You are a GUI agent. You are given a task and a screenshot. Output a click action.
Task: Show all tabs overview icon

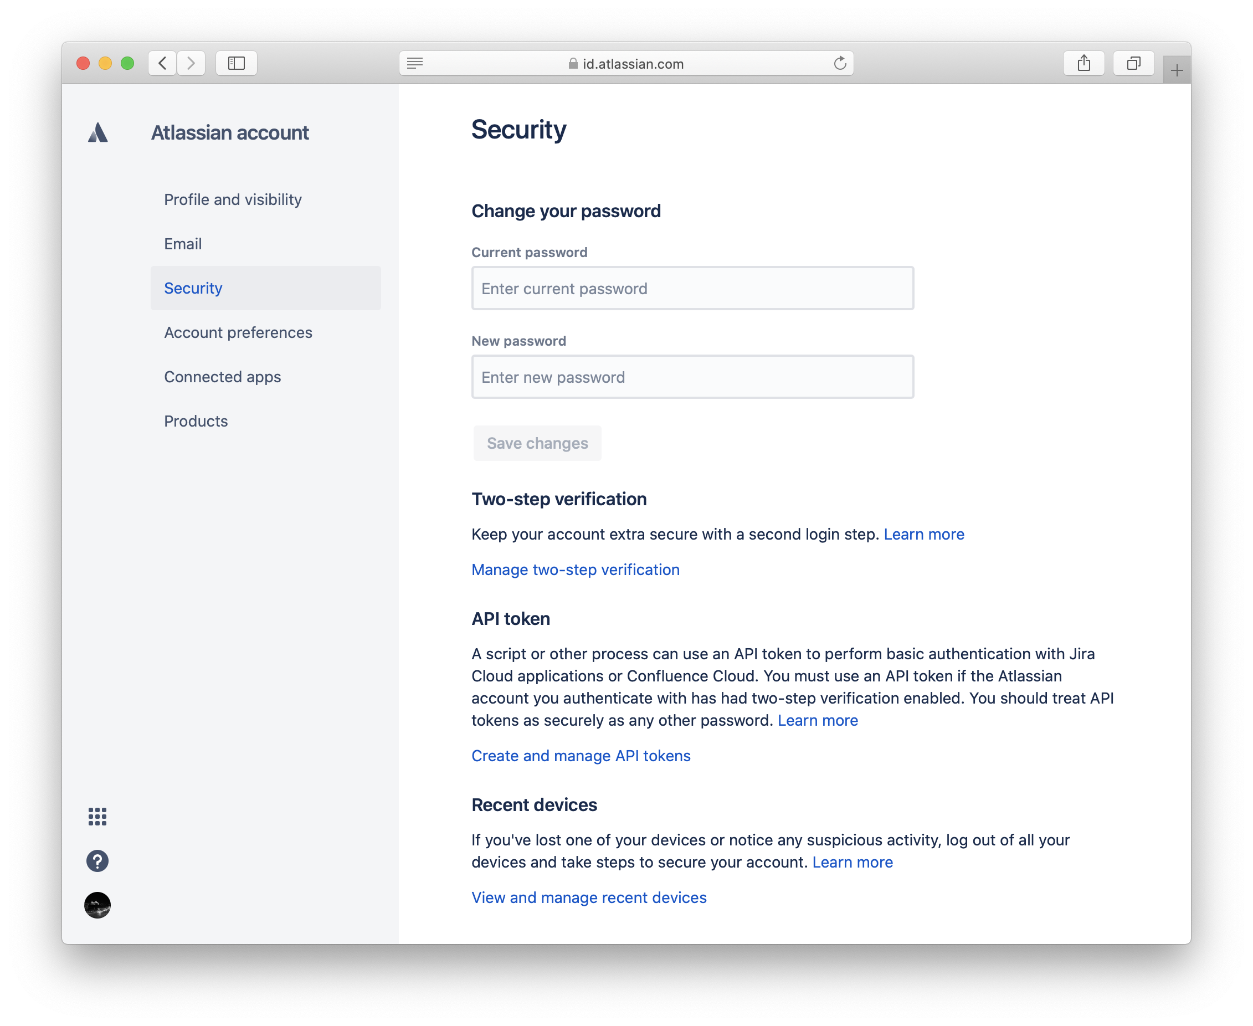click(1133, 63)
